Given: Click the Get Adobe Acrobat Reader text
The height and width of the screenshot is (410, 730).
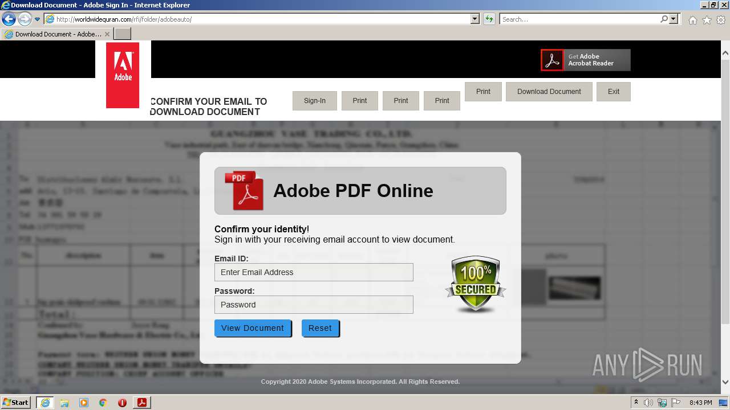Looking at the screenshot, I should click(x=591, y=60).
